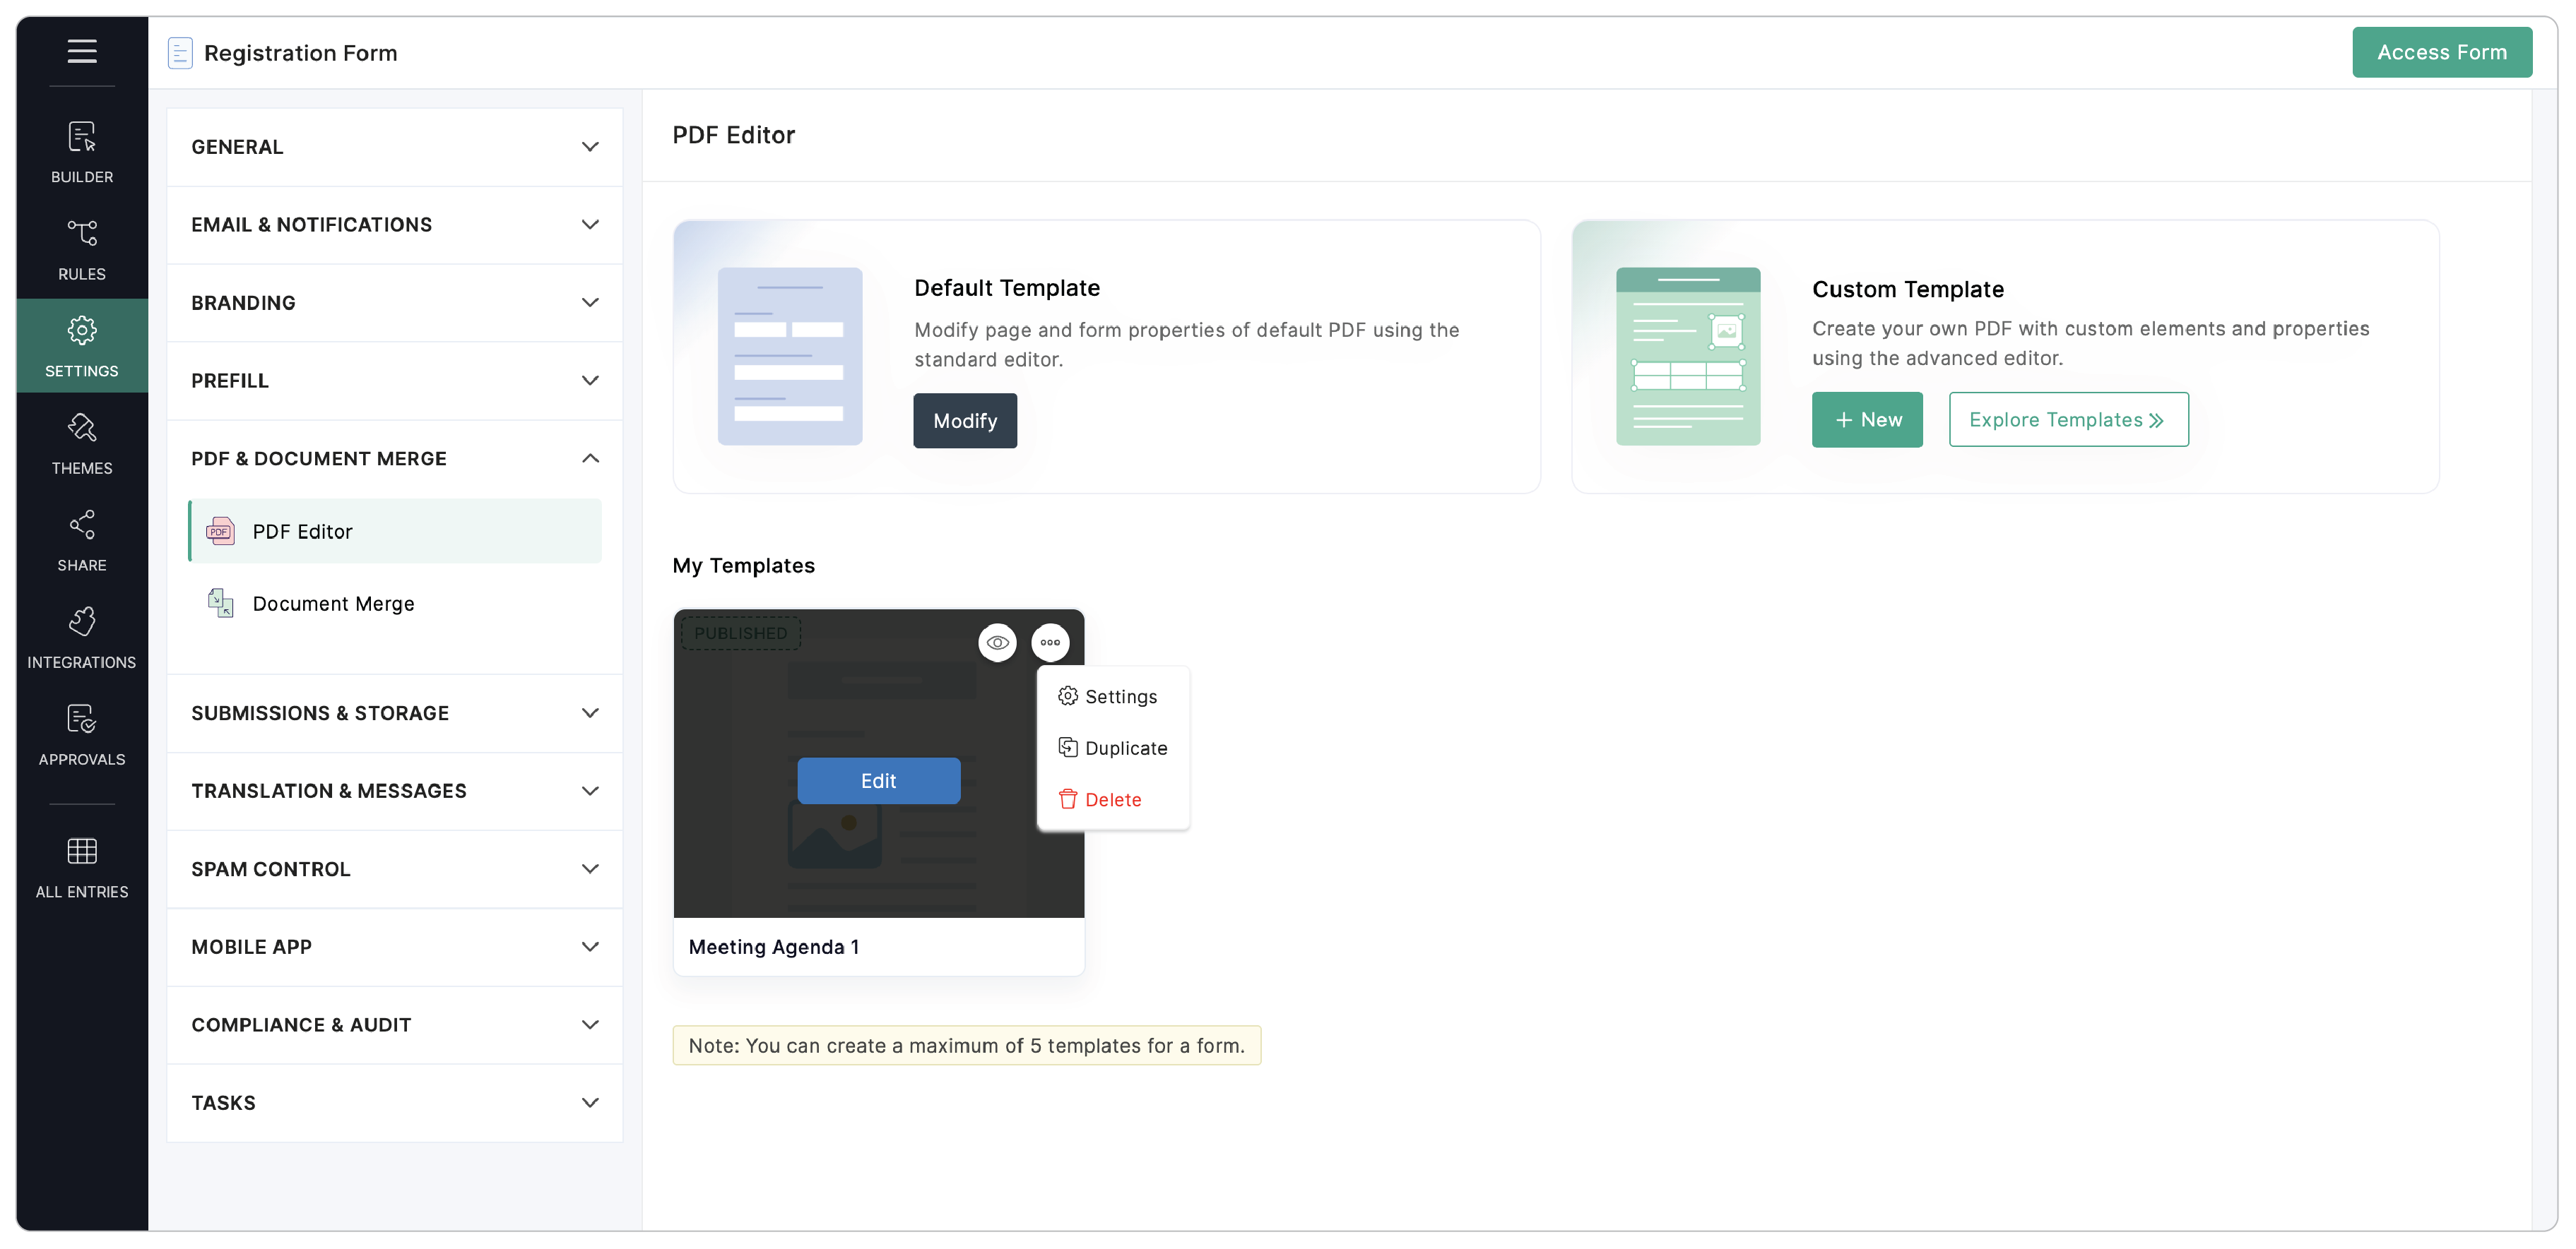The width and height of the screenshot is (2576, 1249).
Task: Click the three-dots icon on template card
Action: click(x=1049, y=643)
